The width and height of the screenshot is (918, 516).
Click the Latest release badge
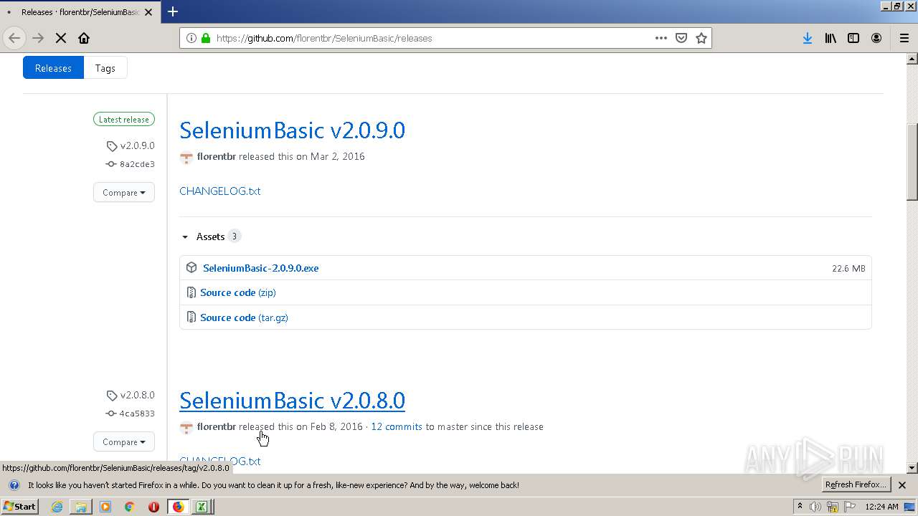tap(123, 120)
